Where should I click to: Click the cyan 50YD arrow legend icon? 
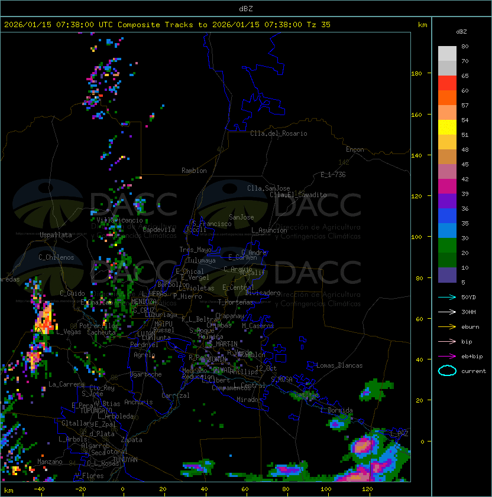(447, 297)
